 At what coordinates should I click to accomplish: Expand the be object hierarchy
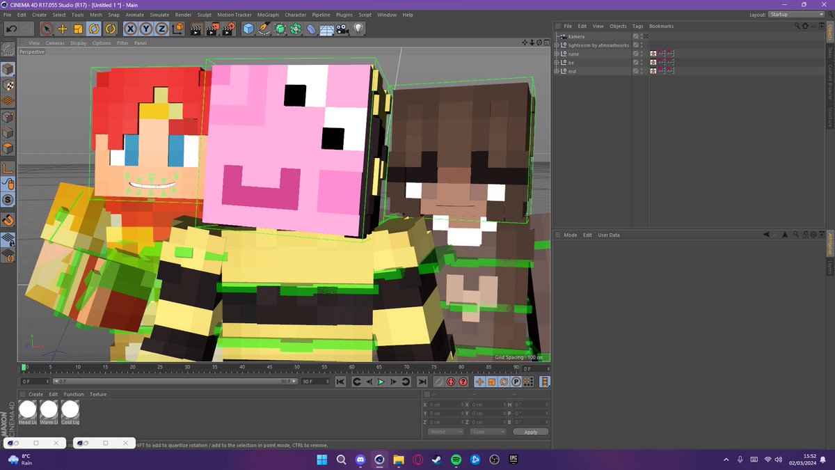point(557,63)
